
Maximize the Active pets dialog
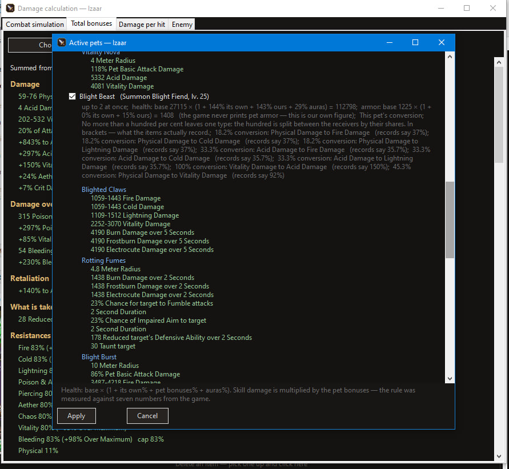point(415,42)
